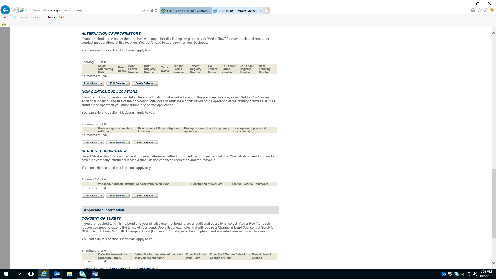Open Word from the taskbar
Viewport: 496px width, 279px height.
point(95,274)
